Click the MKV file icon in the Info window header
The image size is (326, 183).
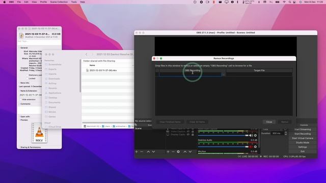click(21, 35)
